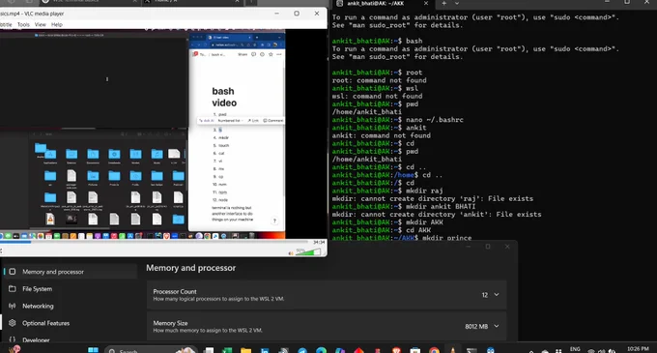Viewport: 657px width, 353px height.
Task: Click the Memory and processor heading
Action: [x=190, y=268]
